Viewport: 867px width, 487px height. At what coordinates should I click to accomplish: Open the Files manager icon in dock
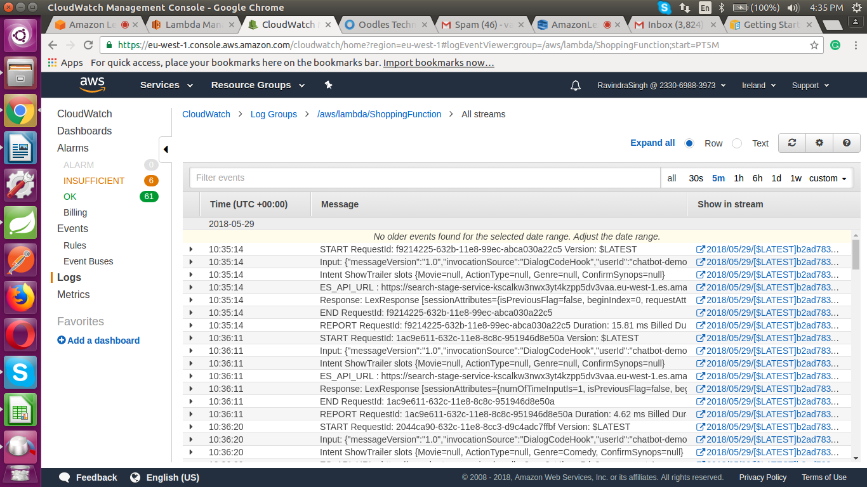(20, 74)
